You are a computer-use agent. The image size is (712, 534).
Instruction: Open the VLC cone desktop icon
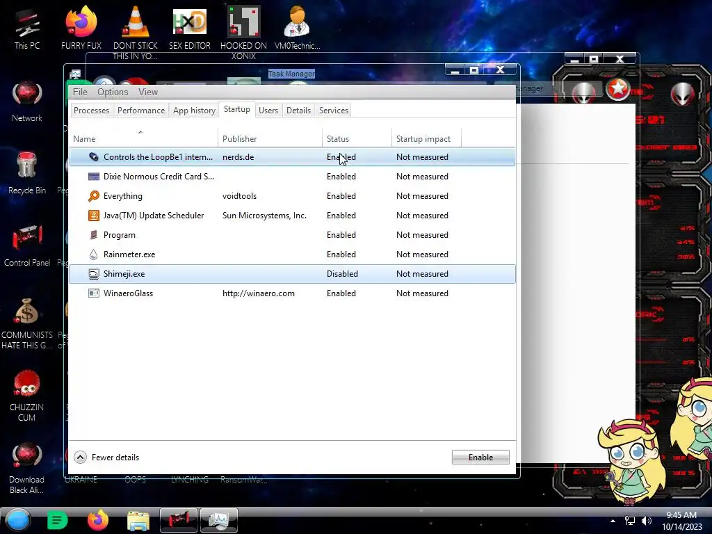[x=136, y=33]
